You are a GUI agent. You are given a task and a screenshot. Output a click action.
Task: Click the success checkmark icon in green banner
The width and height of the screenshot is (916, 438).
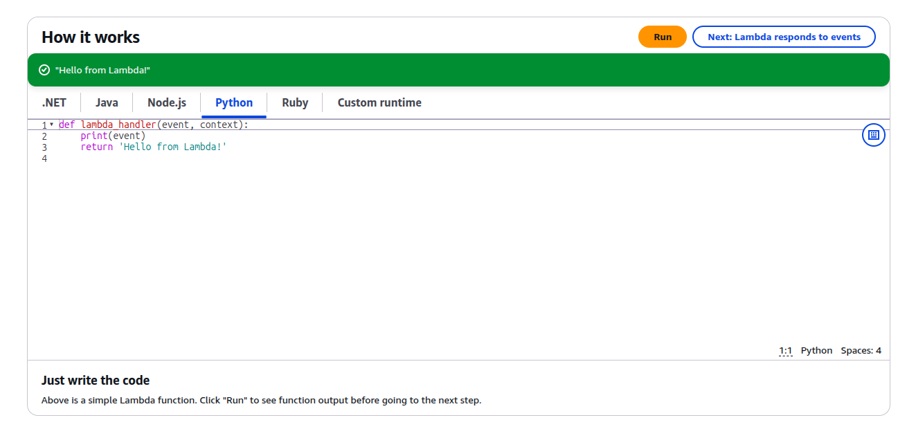(x=44, y=70)
